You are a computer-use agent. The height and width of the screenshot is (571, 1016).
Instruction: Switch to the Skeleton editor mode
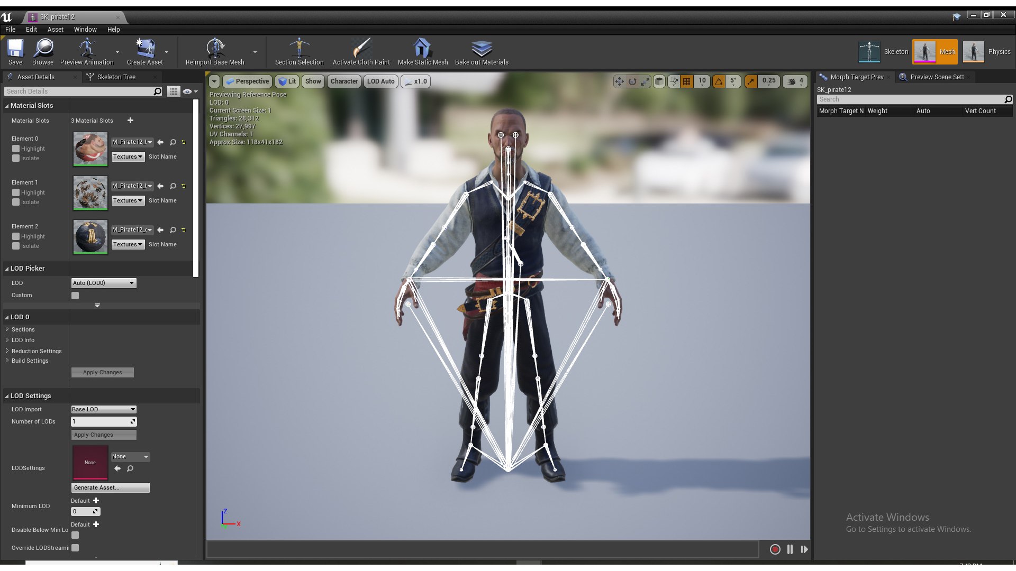click(883, 52)
